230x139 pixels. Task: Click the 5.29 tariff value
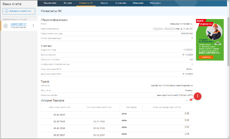coord(187,120)
